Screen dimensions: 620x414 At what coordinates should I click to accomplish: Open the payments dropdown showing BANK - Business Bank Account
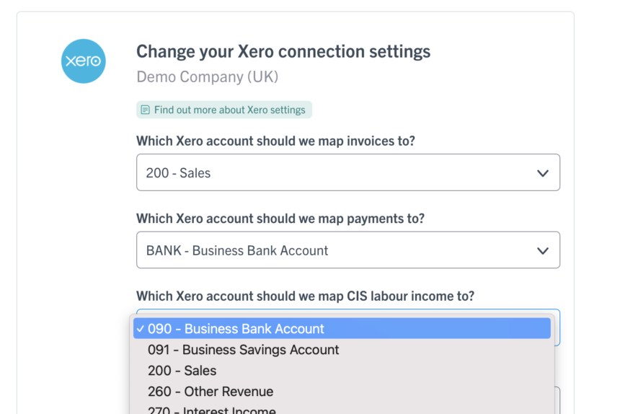tap(348, 250)
